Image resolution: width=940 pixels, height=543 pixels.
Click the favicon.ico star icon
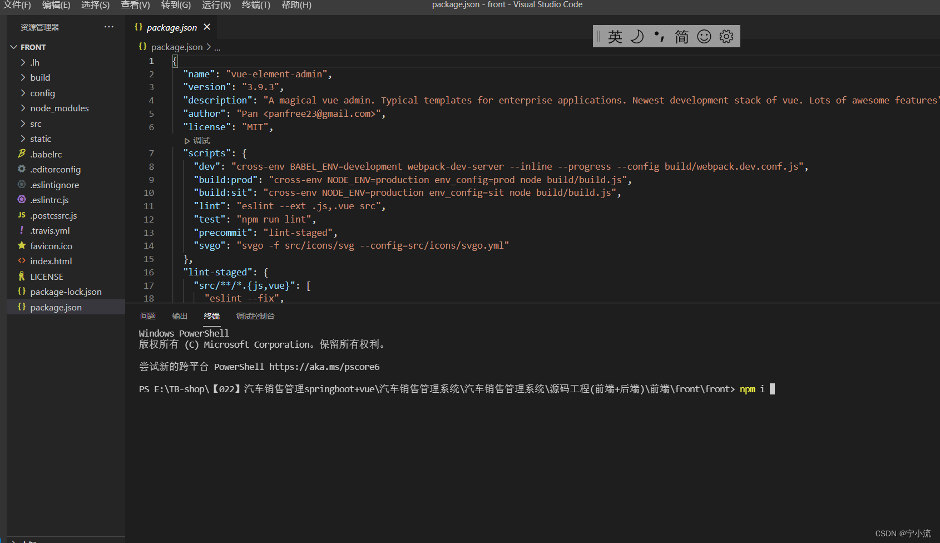(x=22, y=245)
